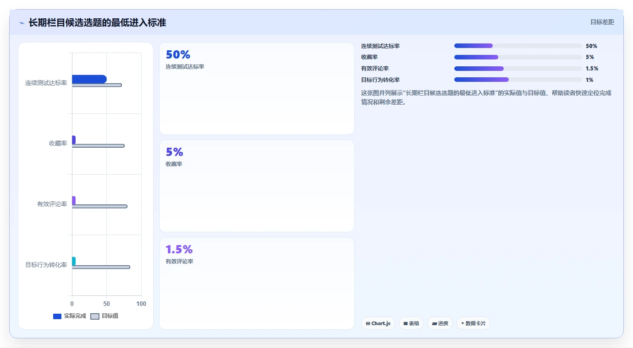Click the 100 tick on chart axis
Viewport: 633px width, 348px height.
coord(141,304)
